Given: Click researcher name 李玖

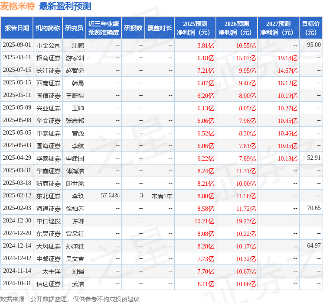Looking at the screenshot, I should [x=78, y=196].
